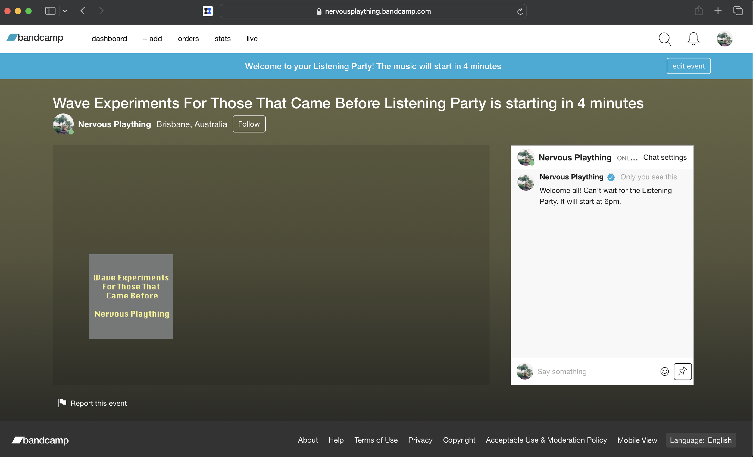Open the emoji picker in chat
This screenshot has width=753, height=457.
tap(664, 371)
